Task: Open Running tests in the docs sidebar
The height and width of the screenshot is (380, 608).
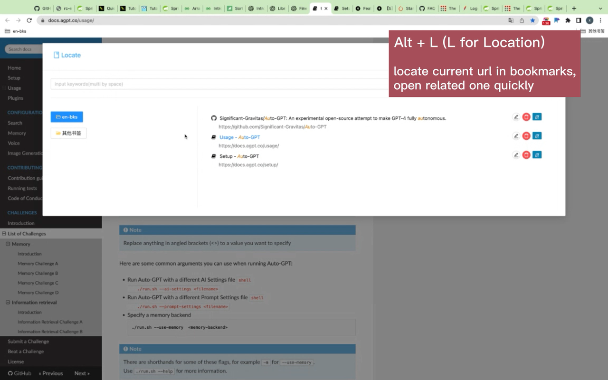Action: click(22, 188)
